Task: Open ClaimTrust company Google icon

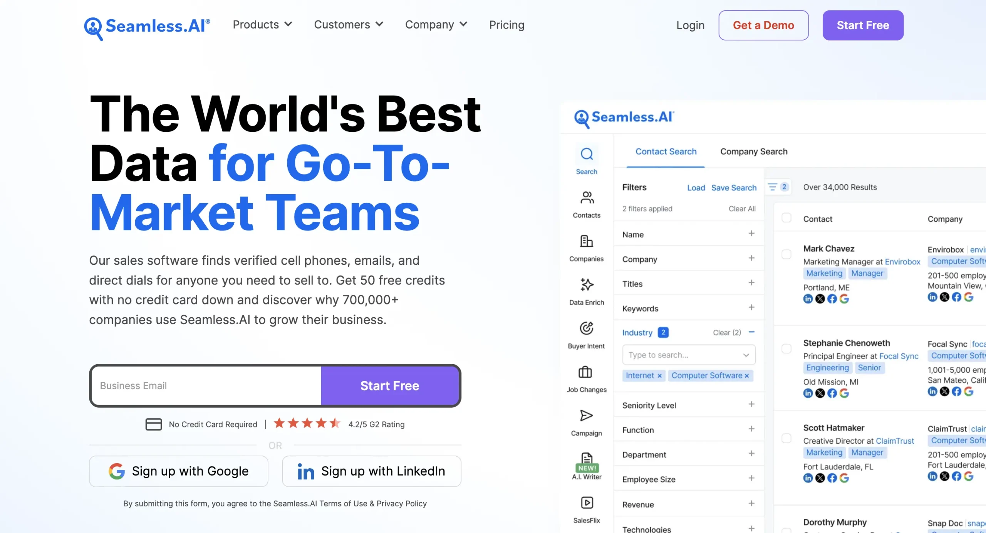Action: pos(969,476)
